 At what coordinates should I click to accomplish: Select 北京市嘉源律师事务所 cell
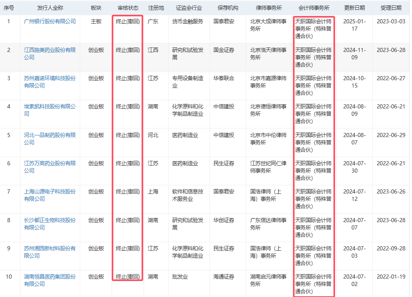pyautogui.click(x=268, y=82)
